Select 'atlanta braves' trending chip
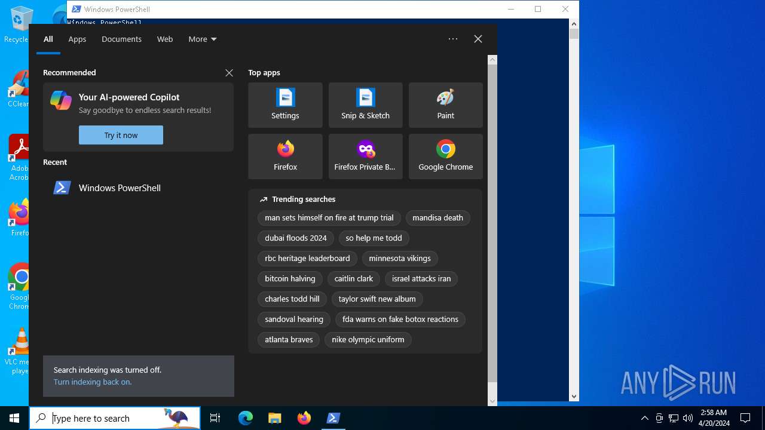 (289, 340)
